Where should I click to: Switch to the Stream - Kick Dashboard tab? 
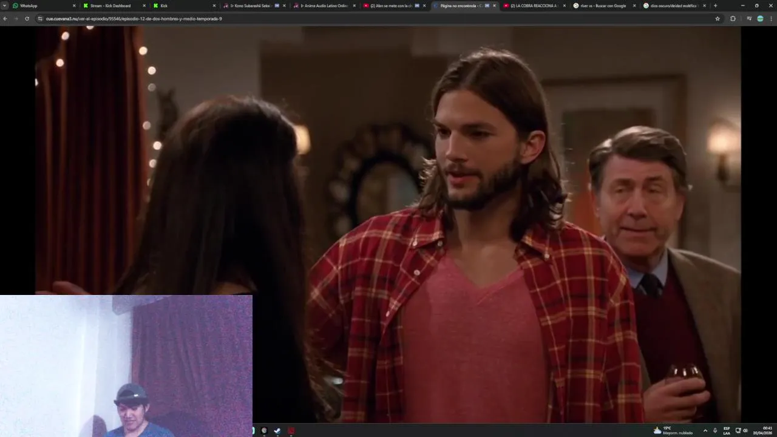click(113, 5)
